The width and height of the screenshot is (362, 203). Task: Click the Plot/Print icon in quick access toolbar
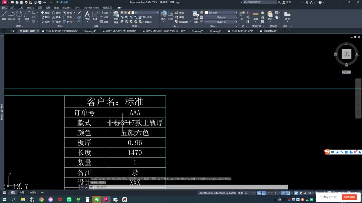(x=40, y=2)
